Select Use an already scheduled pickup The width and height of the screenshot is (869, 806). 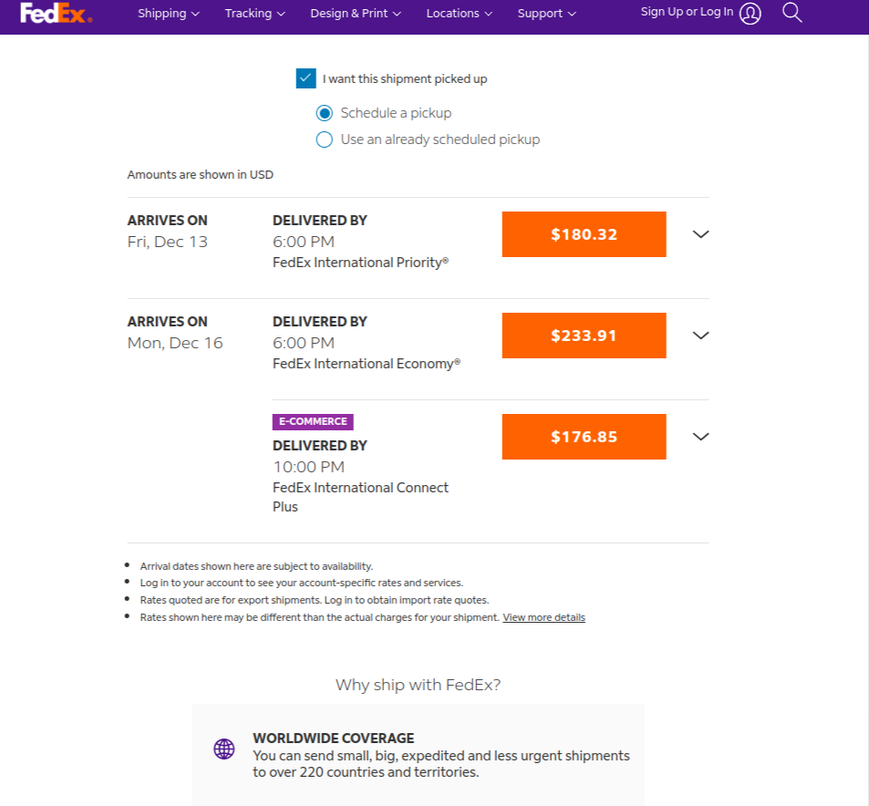click(x=325, y=139)
